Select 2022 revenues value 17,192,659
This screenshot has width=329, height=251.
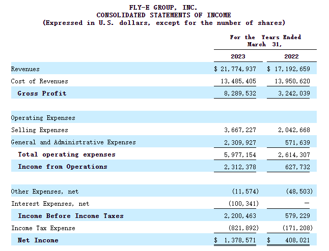coord(292,69)
